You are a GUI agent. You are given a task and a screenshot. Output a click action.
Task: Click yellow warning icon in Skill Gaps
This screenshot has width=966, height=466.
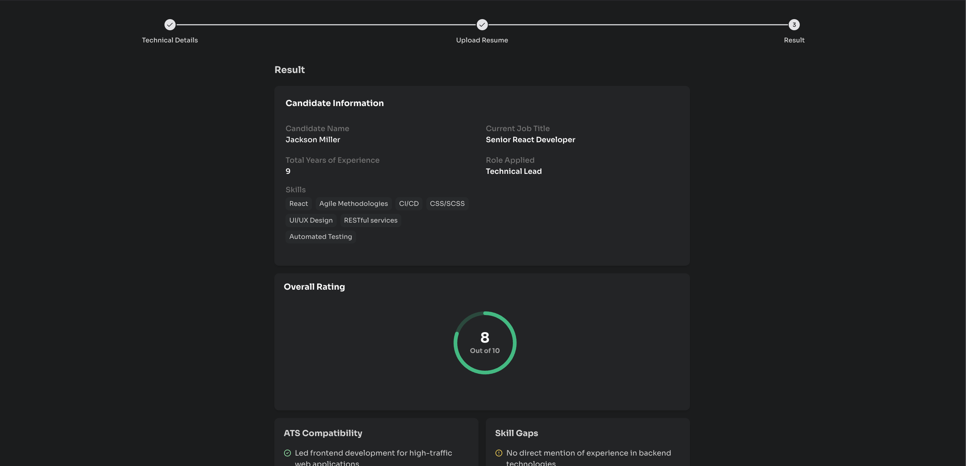click(498, 453)
